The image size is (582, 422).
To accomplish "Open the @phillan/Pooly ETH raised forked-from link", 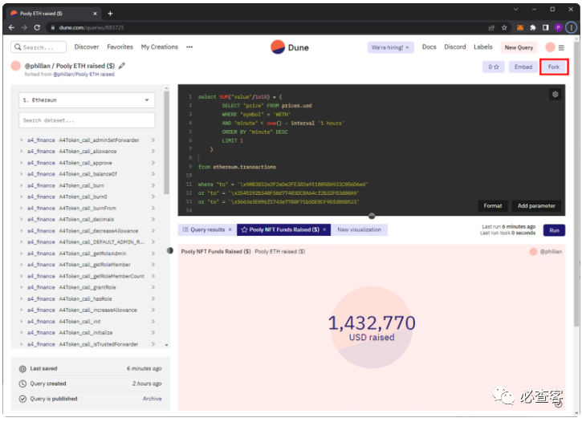I will (83, 74).
